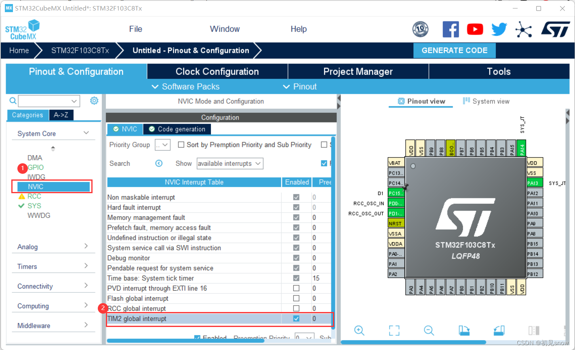Open the Pinout dropdown menu
The height and width of the screenshot is (350, 575).
click(x=299, y=86)
